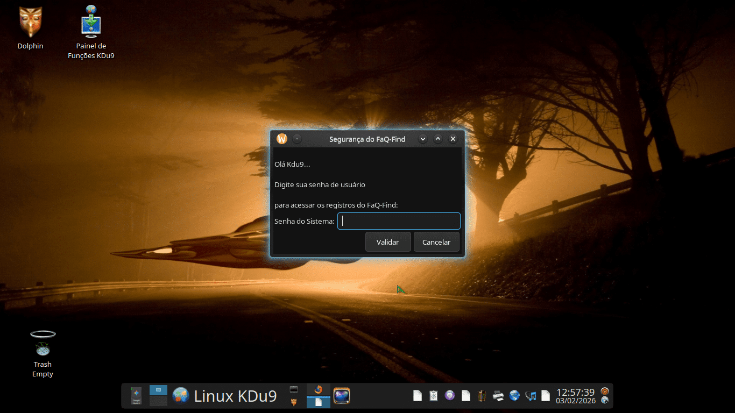
Task: Focus the Senha do Sistema password field
Action: click(x=399, y=221)
